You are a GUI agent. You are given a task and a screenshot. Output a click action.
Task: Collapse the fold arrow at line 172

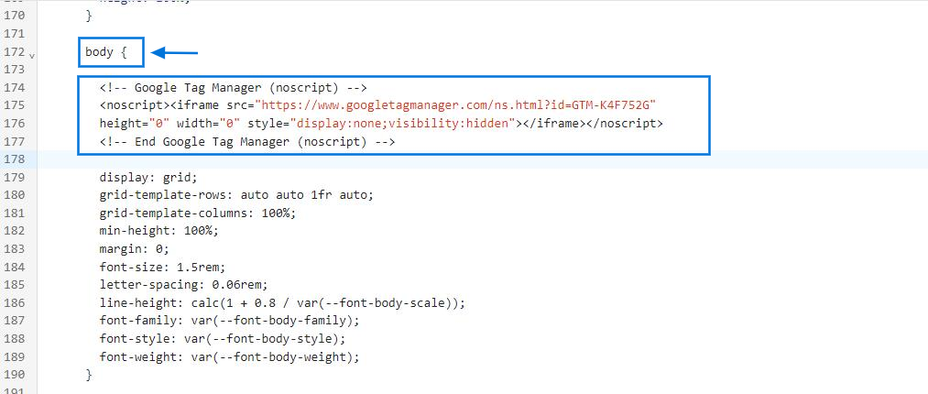click(32, 56)
